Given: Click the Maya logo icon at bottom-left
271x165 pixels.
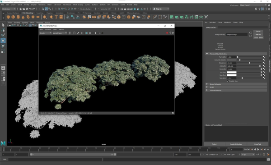Looking at the screenshot, I should pyautogui.click(x=3, y=143).
